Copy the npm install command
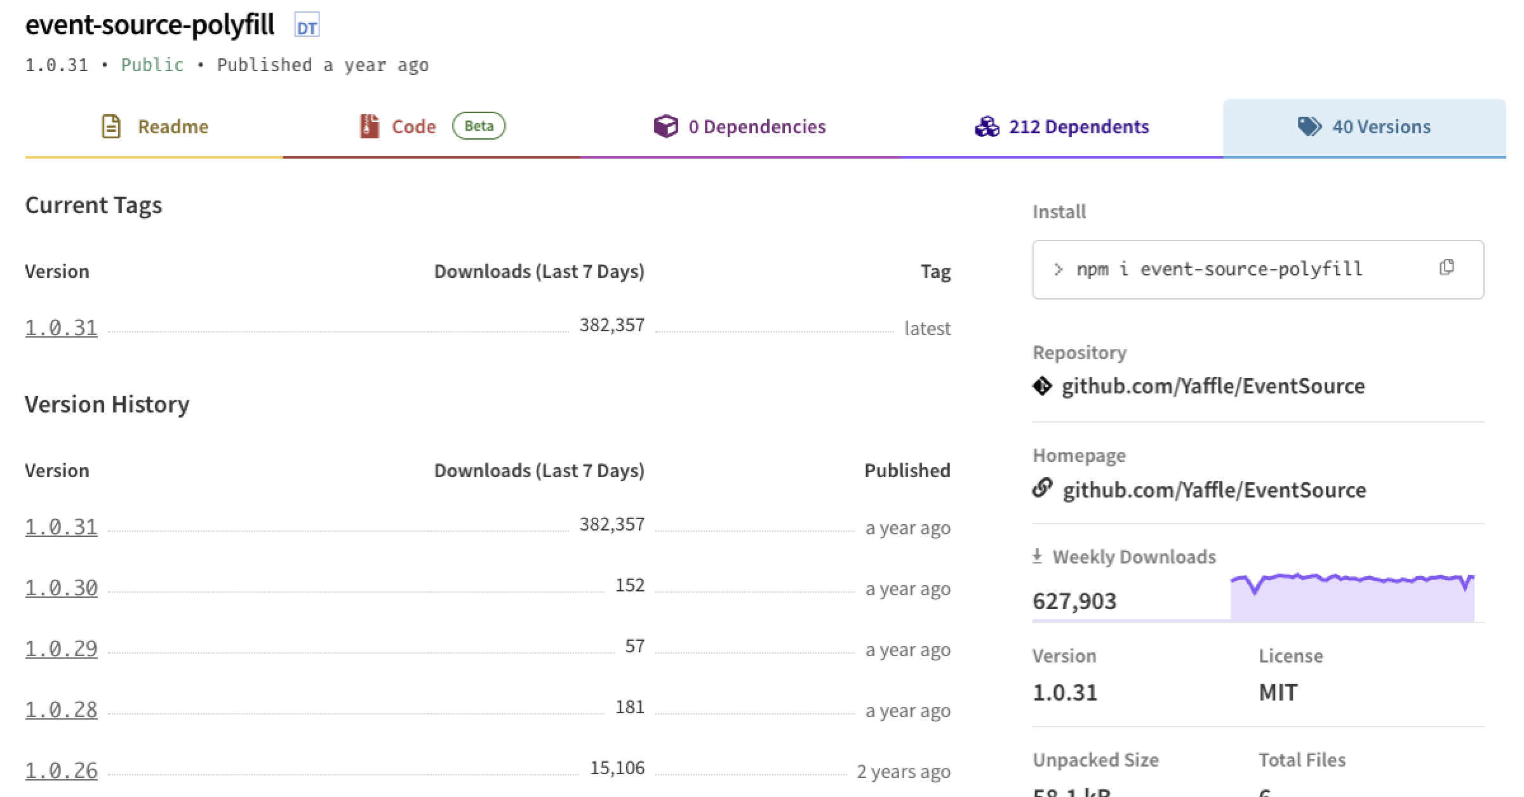 (x=1447, y=268)
